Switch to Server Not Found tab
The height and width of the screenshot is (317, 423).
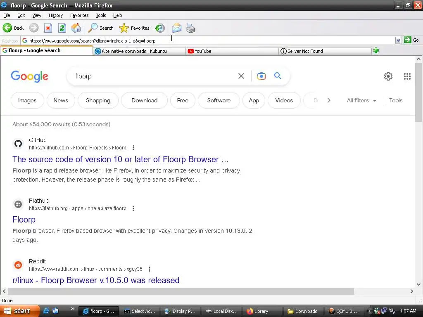pyautogui.click(x=325, y=51)
